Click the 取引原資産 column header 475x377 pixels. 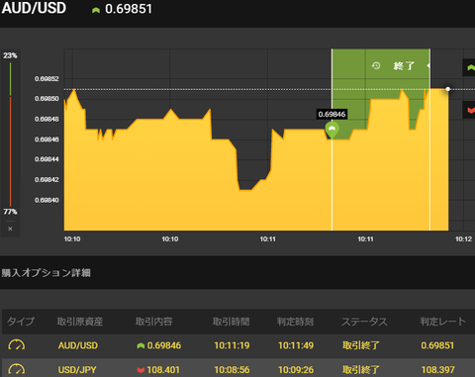tap(80, 322)
